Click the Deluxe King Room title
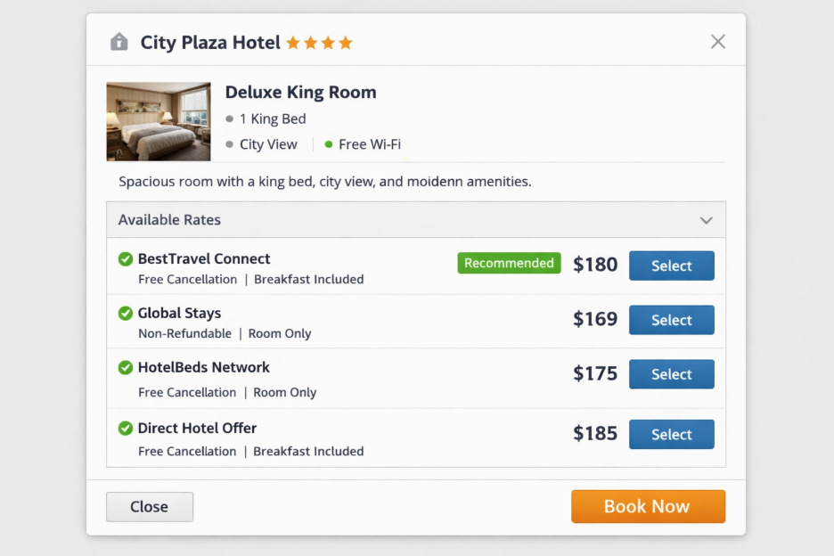 [x=300, y=92]
